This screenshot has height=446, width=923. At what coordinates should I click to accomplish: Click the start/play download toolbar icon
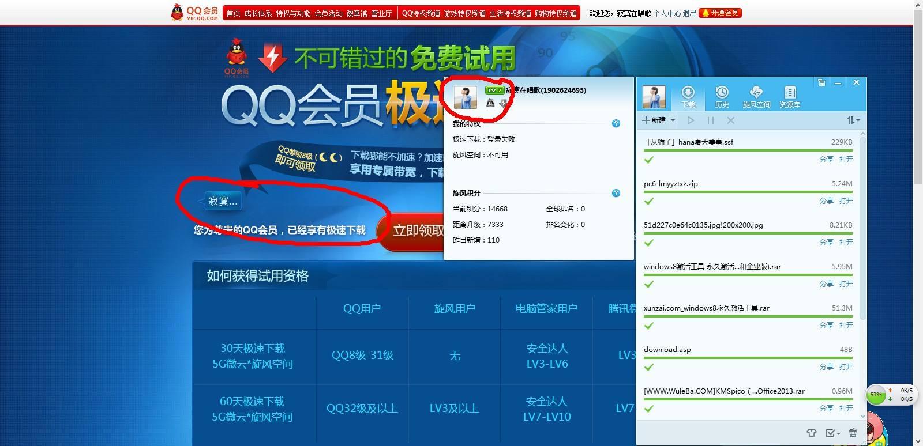click(691, 120)
